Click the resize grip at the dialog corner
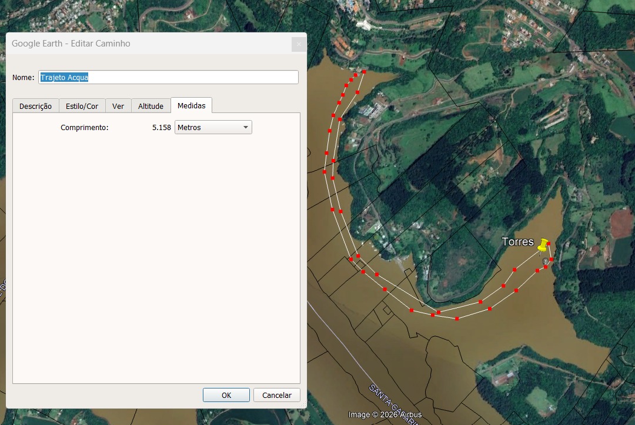Screen dimensions: 635x425 (x=303, y=405)
